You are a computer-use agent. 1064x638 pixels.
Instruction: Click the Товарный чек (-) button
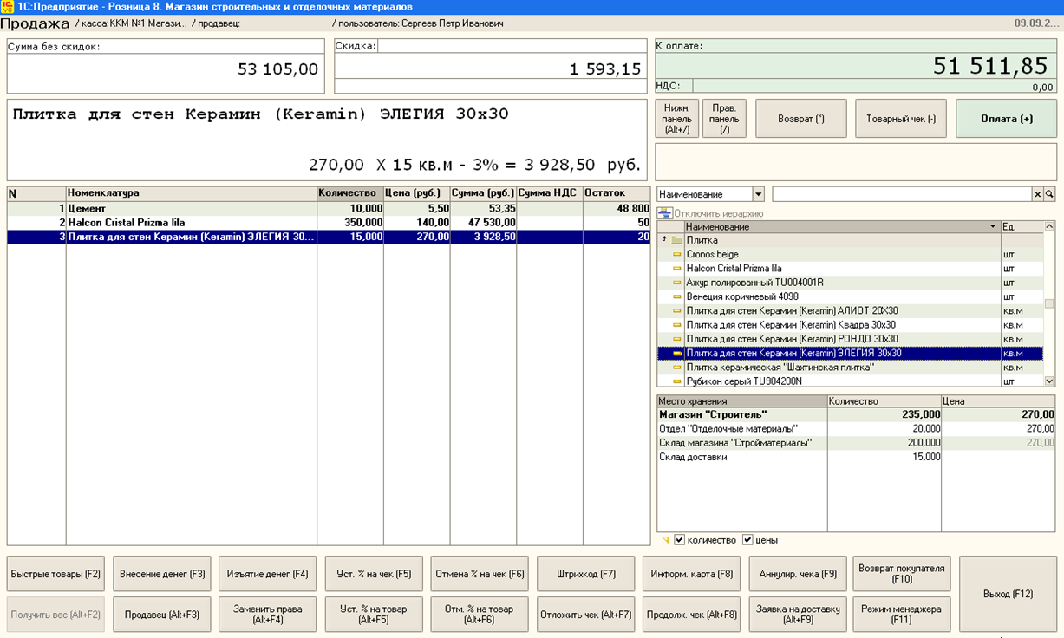point(901,119)
